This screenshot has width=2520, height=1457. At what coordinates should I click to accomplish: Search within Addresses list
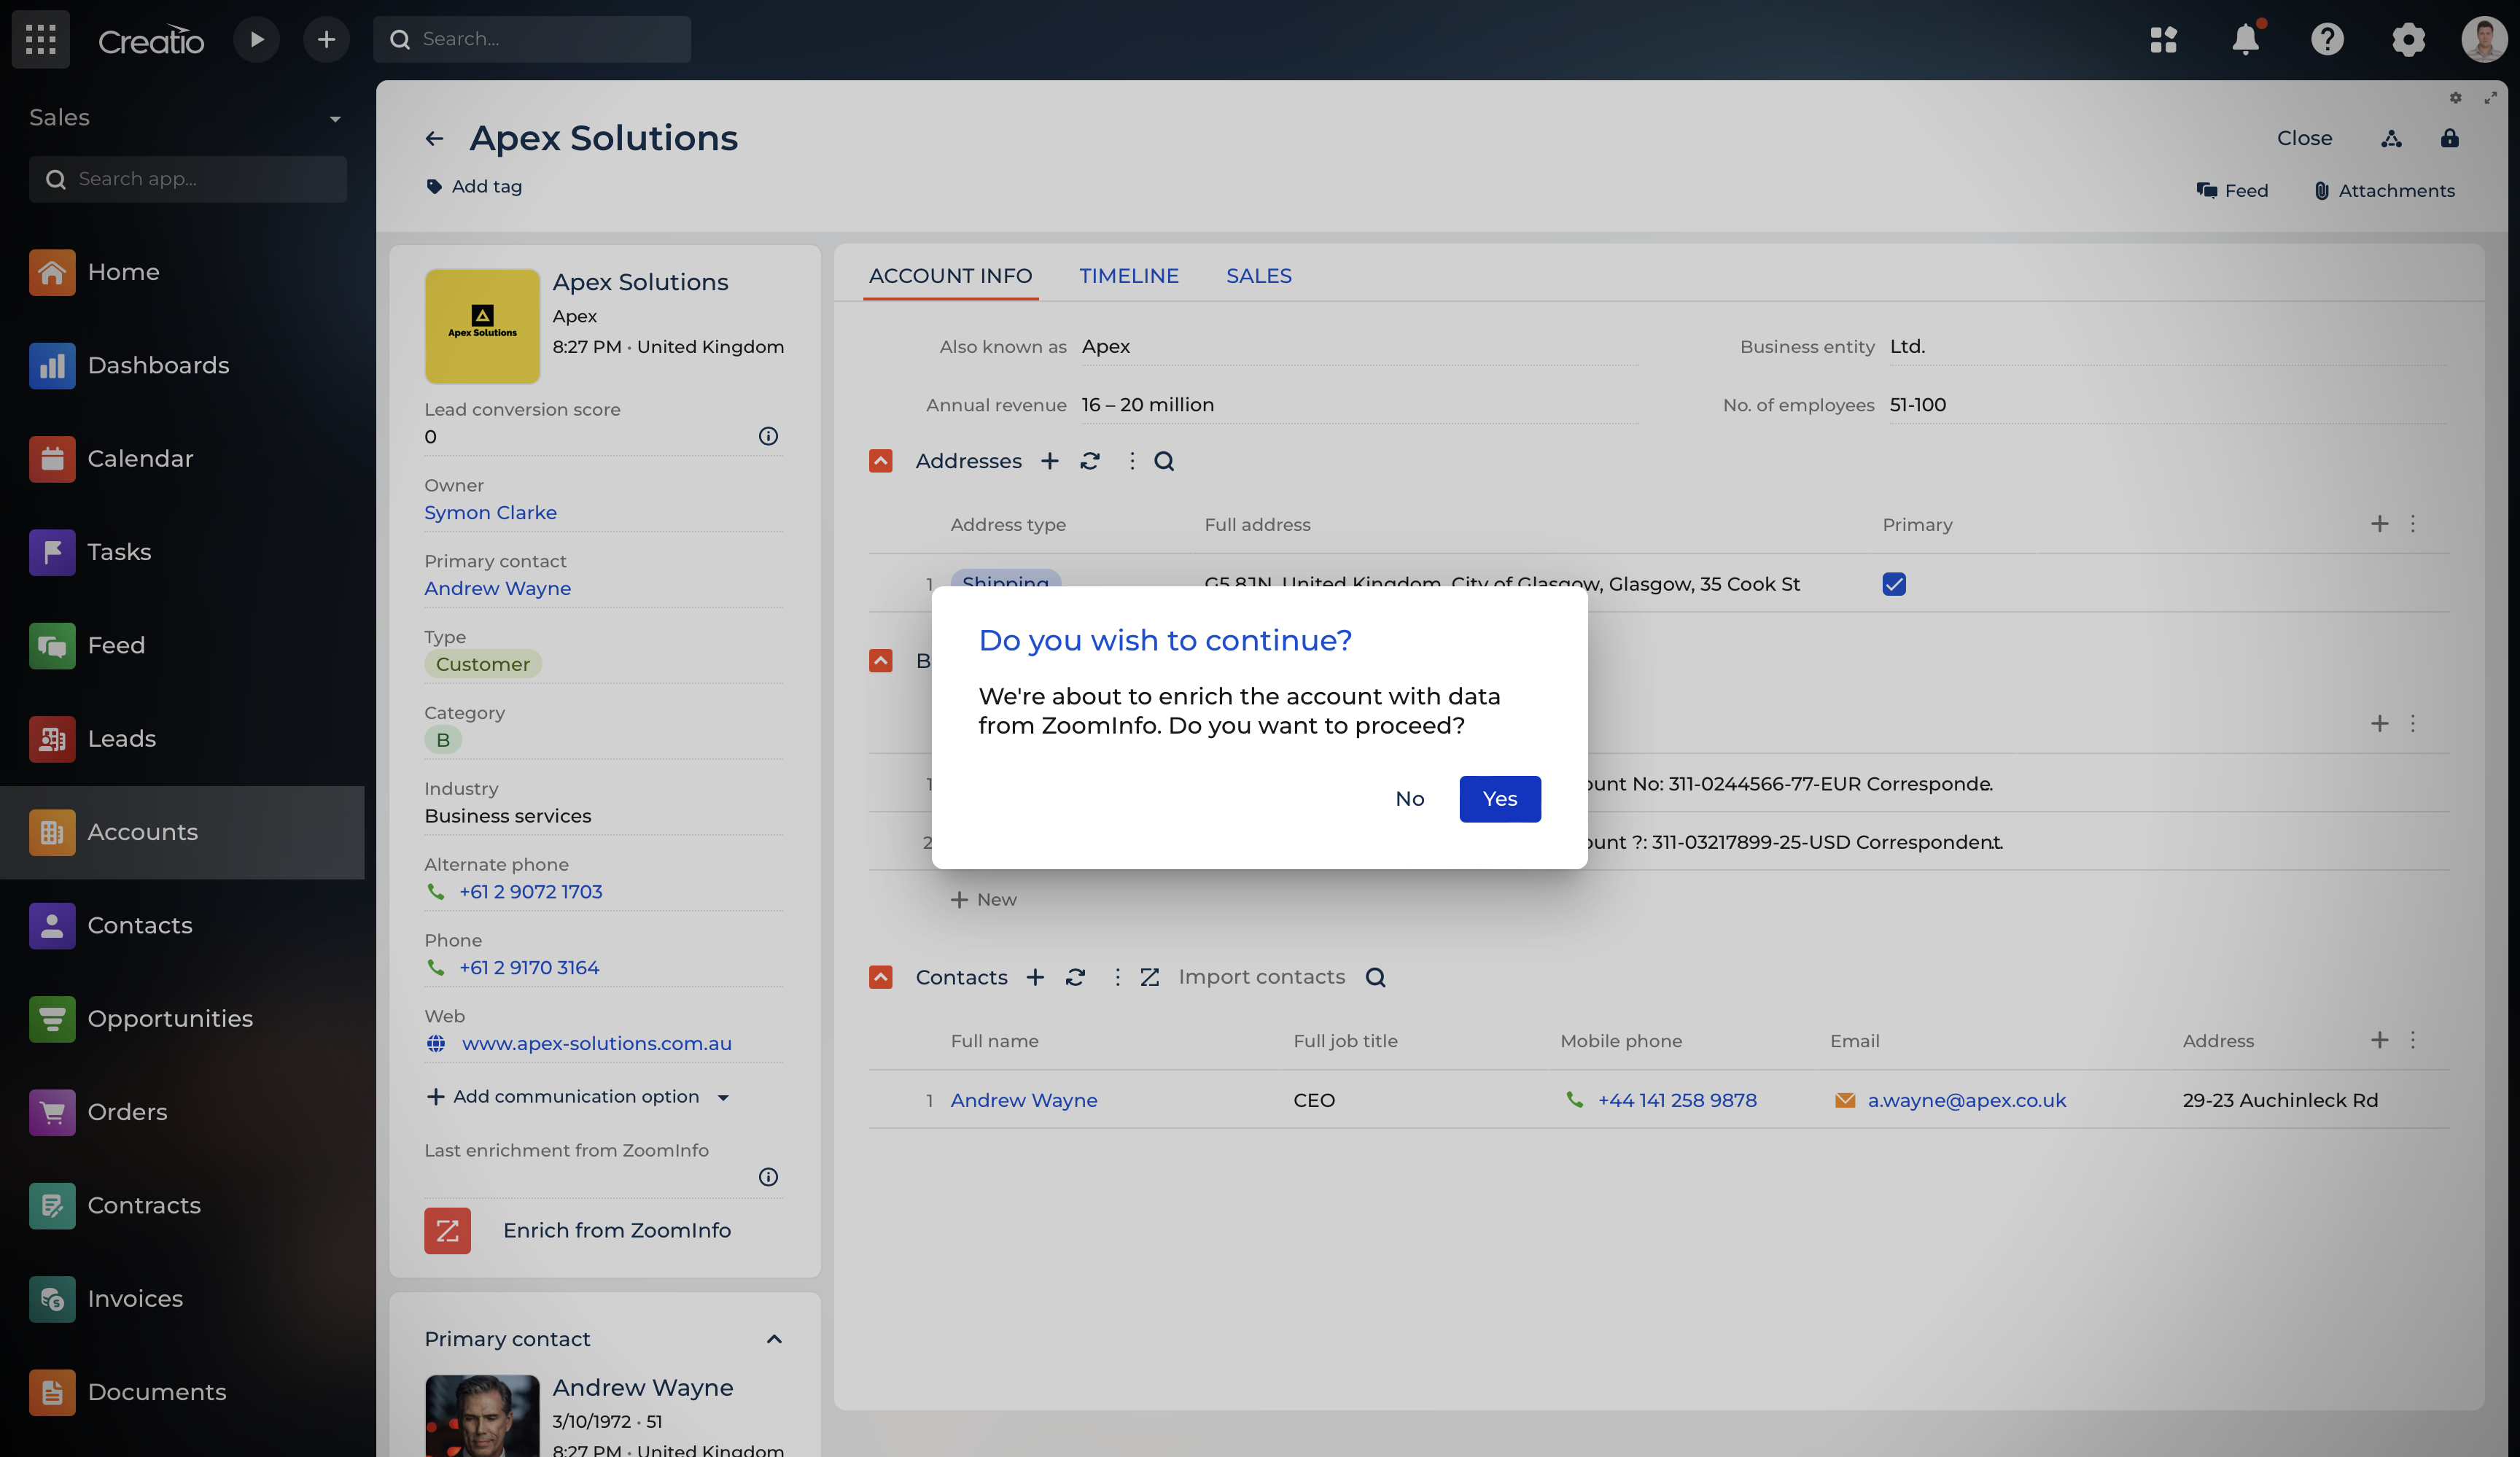click(1164, 460)
